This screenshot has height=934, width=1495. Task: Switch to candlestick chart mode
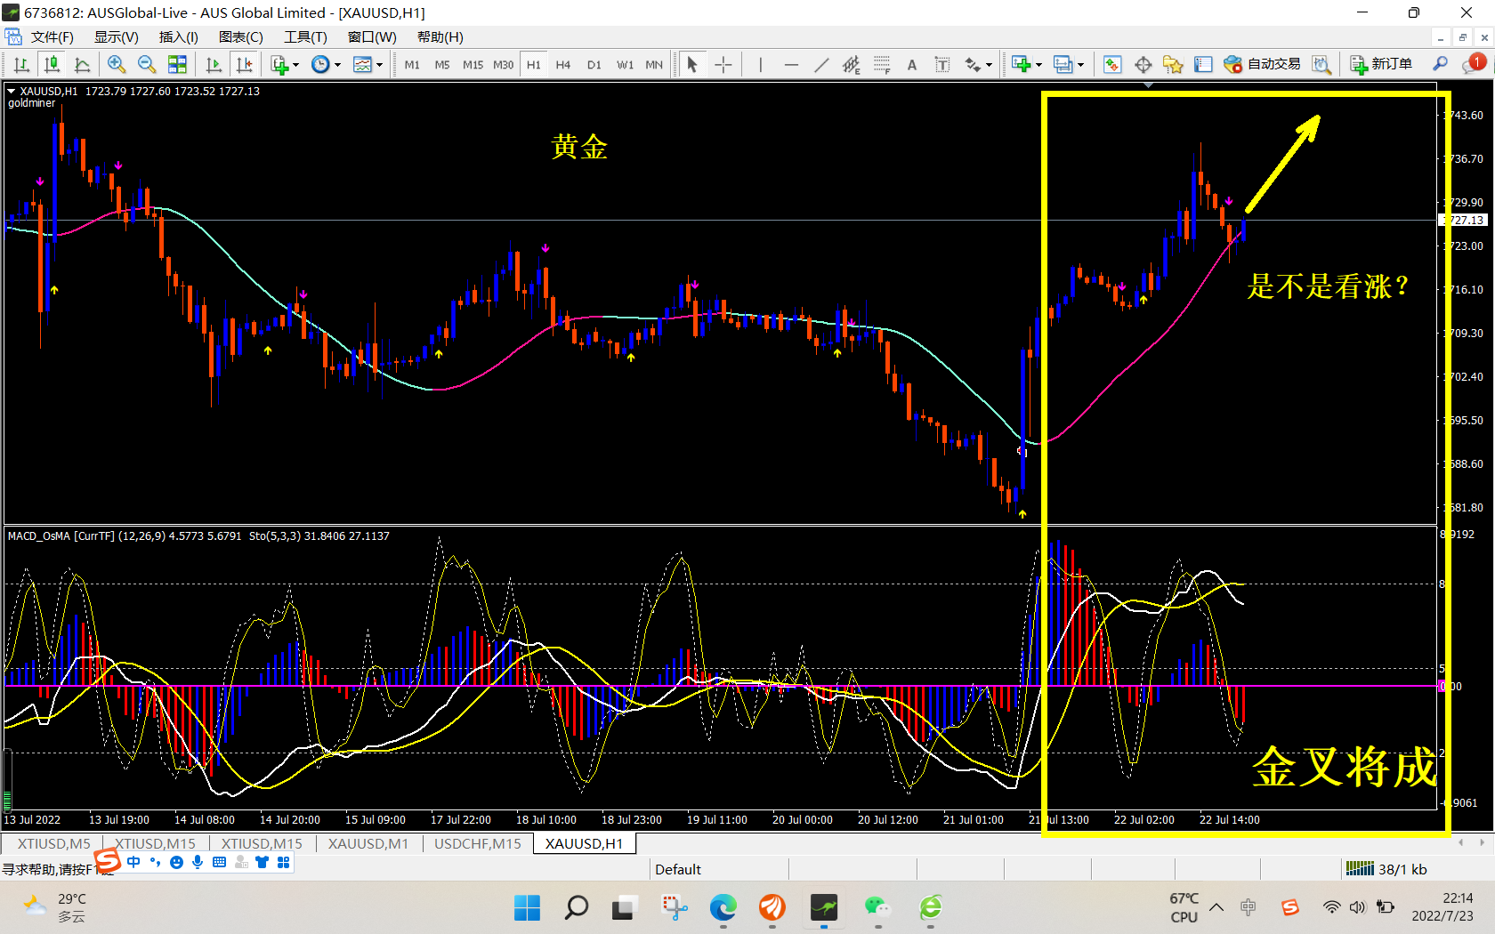pyautogui.click(x=53, y=64)
